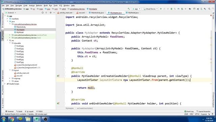Screen dimensions: 216x122
Task: Click the Collapse All icon in Project panel
Action: pos(46,13)
